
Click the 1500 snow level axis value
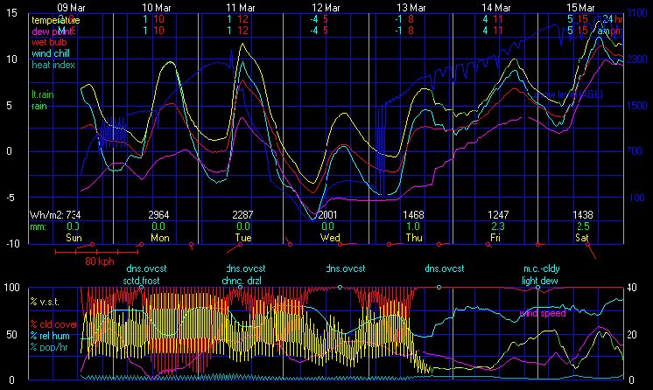(x=637, y=105)
